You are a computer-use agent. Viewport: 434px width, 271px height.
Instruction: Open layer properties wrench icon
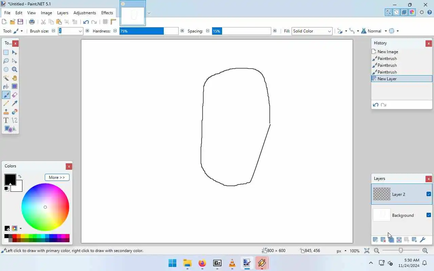422,239
